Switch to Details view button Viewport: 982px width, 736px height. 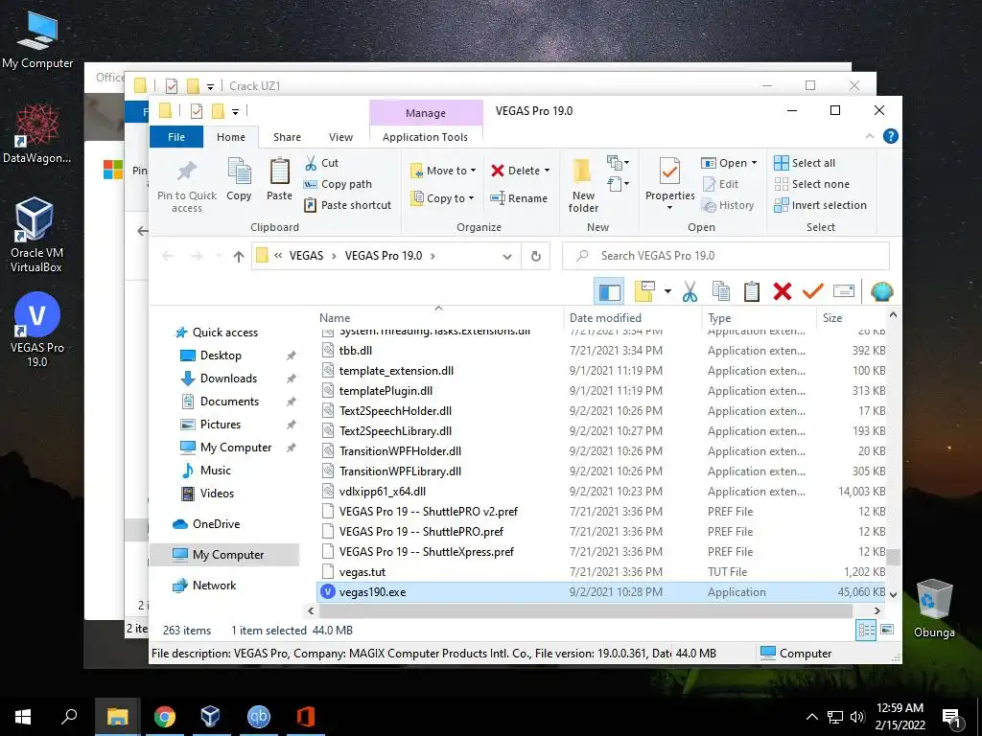click(866, 631)
